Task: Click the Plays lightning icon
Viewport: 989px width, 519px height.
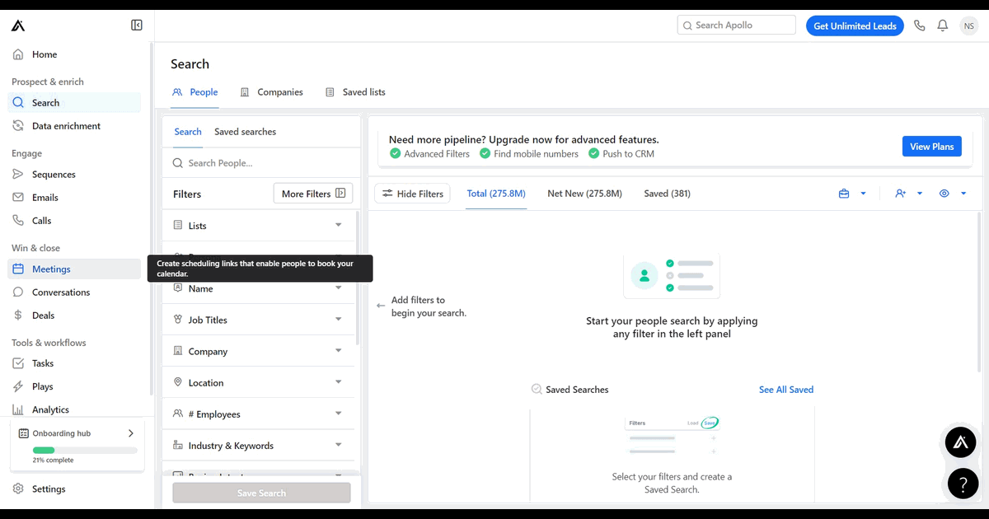Action: tap(18, 386)
